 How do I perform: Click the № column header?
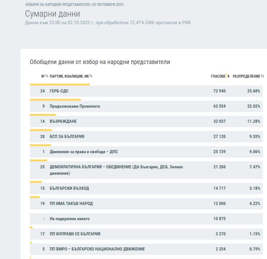pyautogui.click(x=43, y=76)
